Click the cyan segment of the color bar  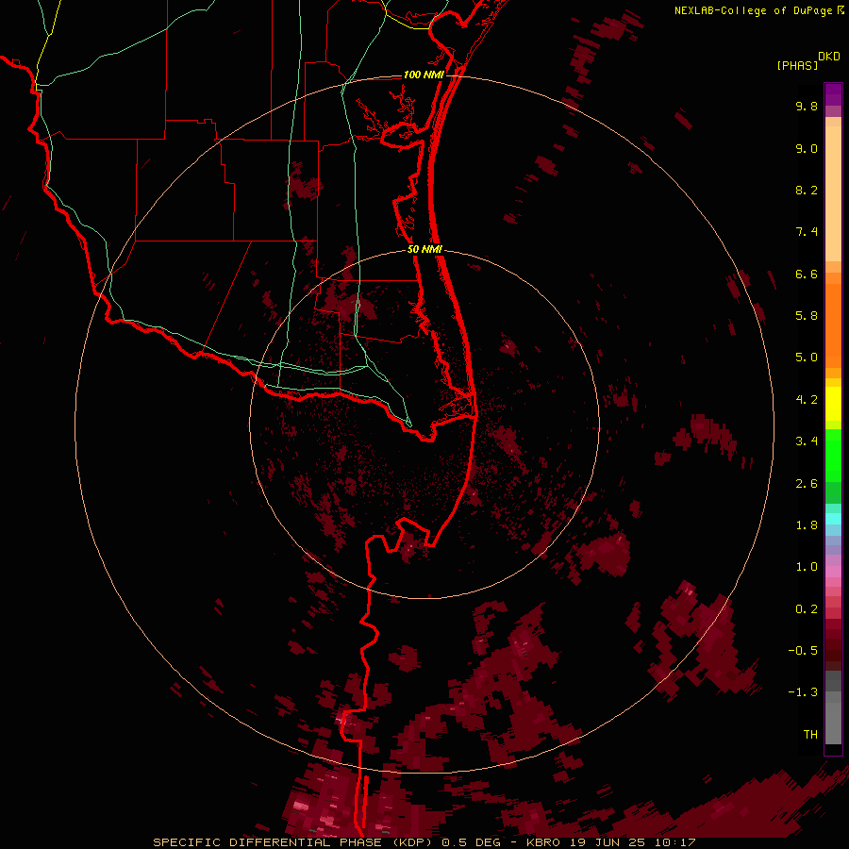(833, 519)
